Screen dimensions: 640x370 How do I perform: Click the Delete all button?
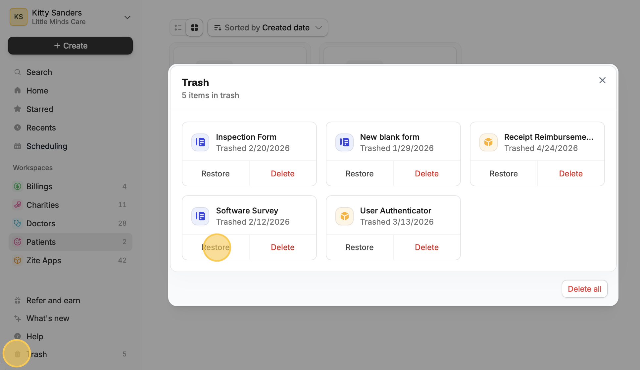pos(584,289)
